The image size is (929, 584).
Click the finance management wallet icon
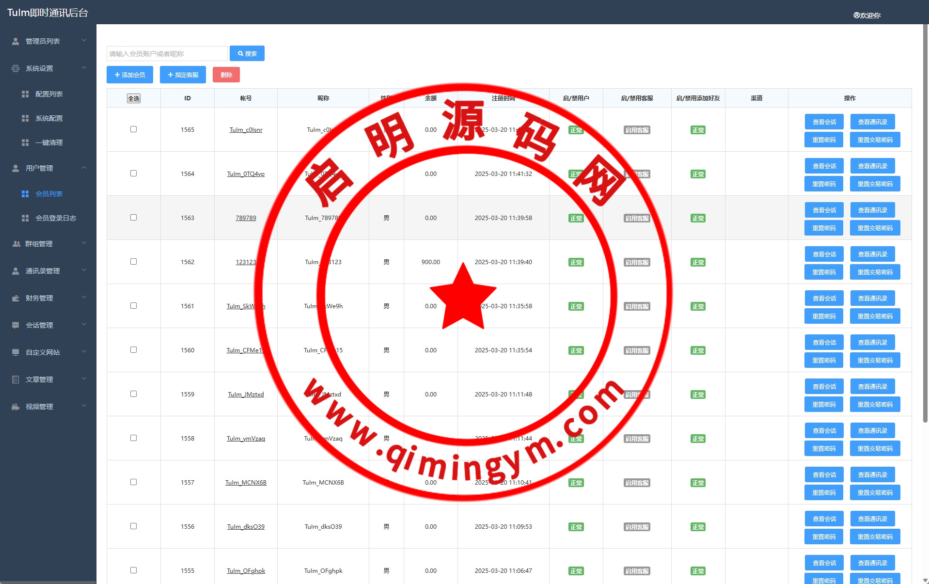[16, 298]
